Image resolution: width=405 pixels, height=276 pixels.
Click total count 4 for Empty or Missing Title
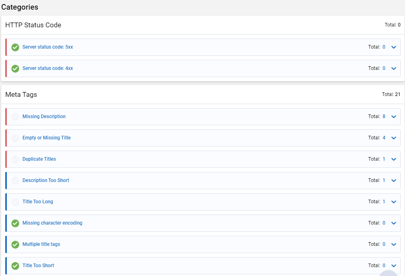(x=384, y=138)
